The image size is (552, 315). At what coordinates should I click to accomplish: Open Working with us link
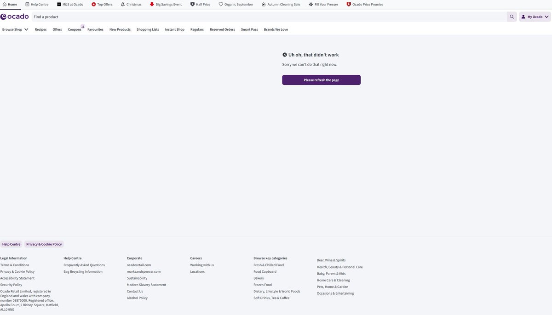(x=202, y=265)
